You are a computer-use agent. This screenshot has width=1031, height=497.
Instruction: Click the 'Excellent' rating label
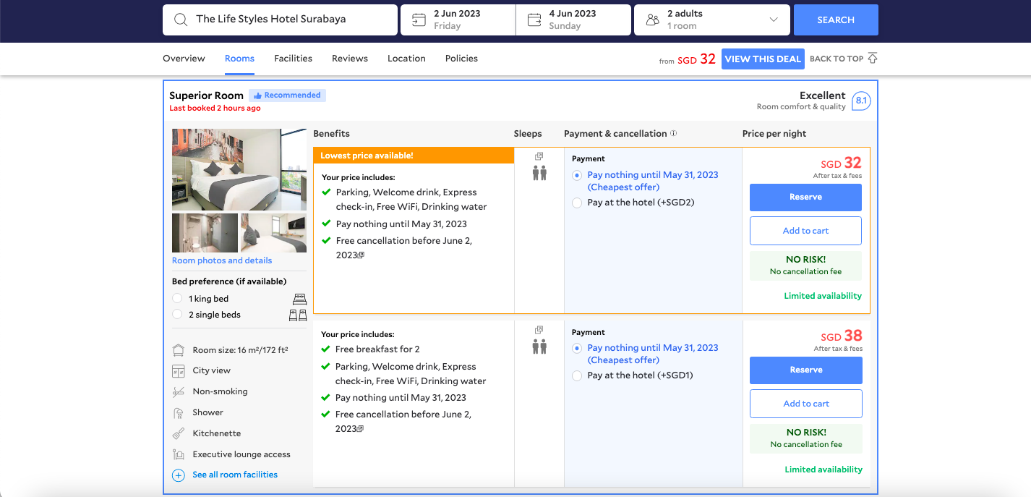(x=823, y=95)
